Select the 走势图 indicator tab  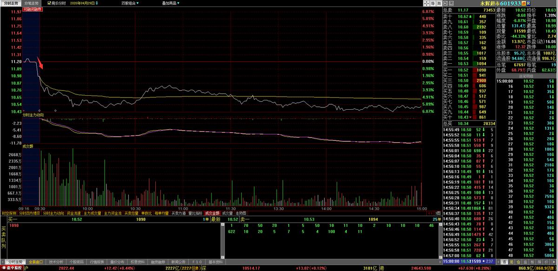coord(241,213)
